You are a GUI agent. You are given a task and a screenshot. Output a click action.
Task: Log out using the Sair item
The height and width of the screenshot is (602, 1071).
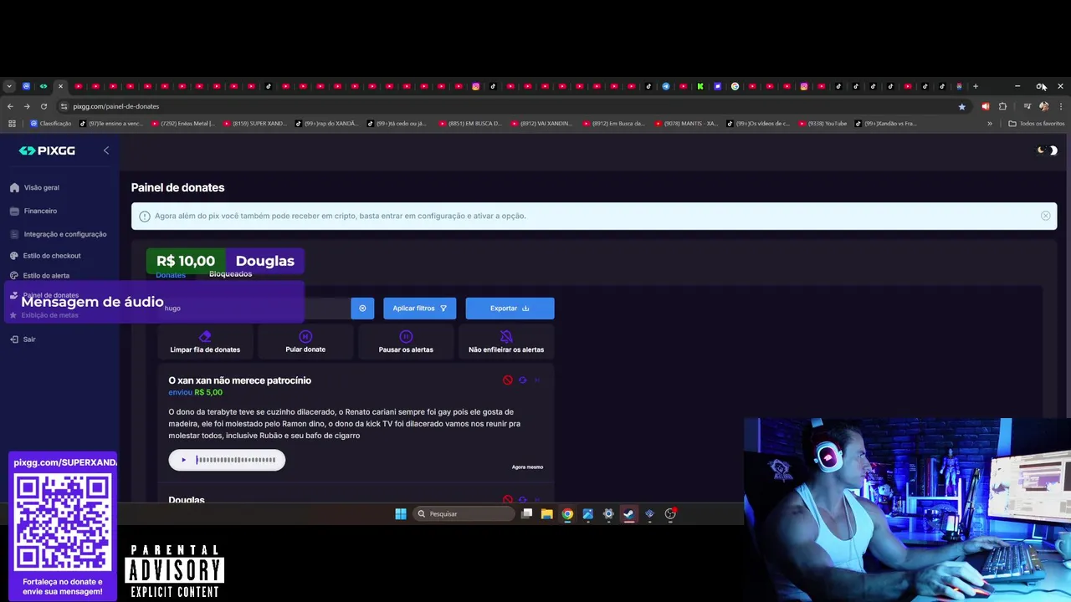23,339
